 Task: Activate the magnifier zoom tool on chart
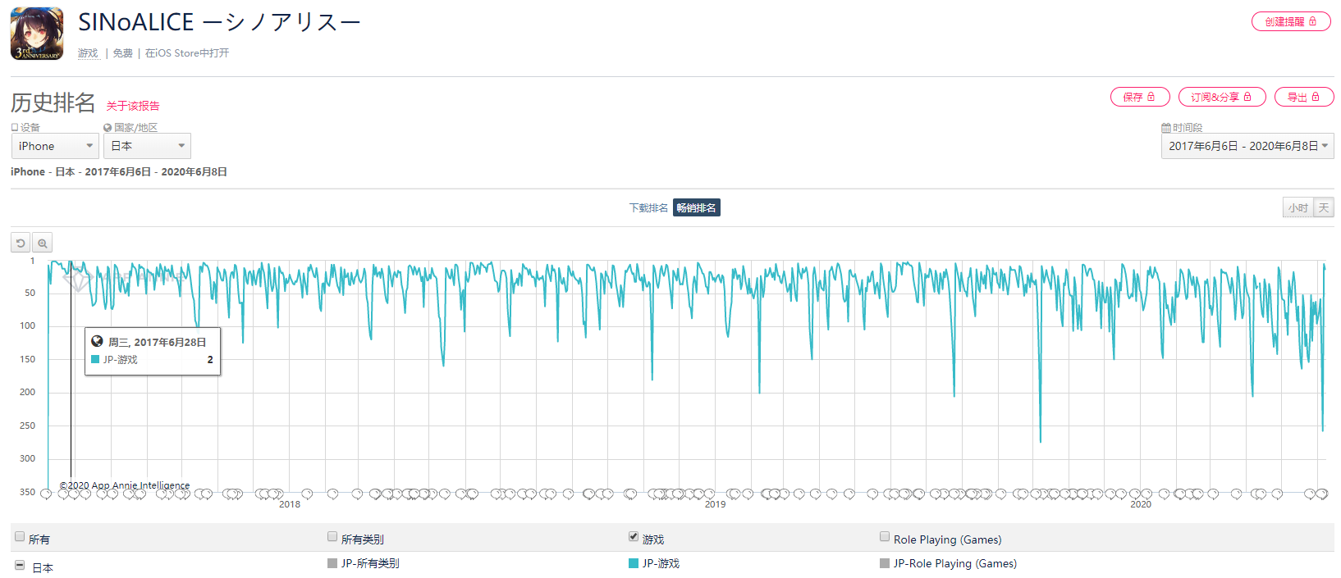tap(43, 243)
